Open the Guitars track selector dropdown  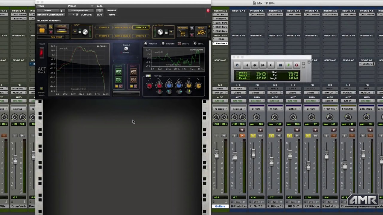(x=48, y=10)
